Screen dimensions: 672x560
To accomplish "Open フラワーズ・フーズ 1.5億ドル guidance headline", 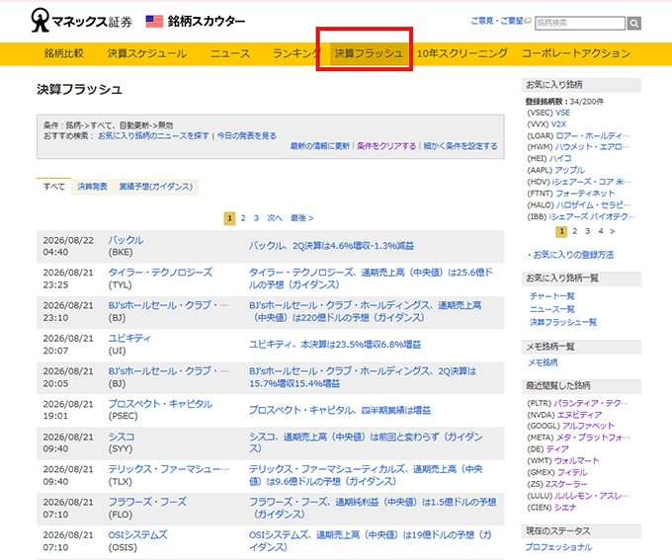I will click(373, 509).
